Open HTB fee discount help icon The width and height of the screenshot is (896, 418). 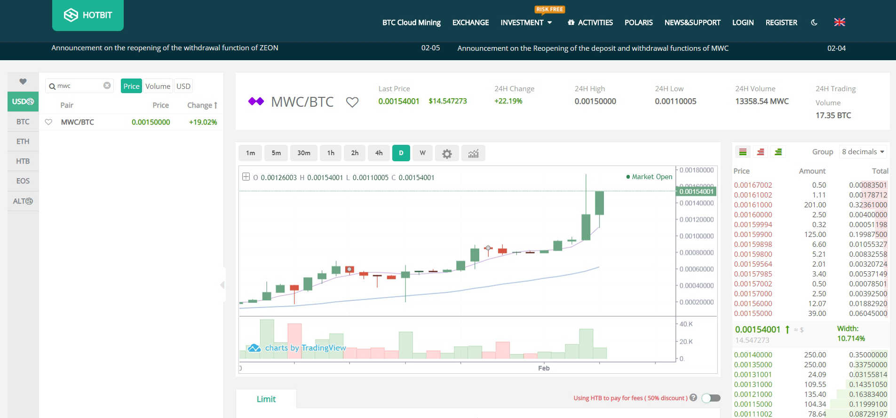pyautogui.click(x=693, y=398)
